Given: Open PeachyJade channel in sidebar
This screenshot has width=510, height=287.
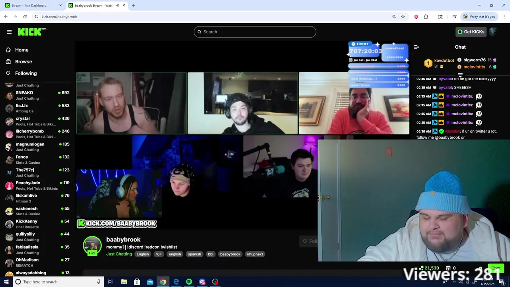Looking at the screenshot, I should click(37, 185).
